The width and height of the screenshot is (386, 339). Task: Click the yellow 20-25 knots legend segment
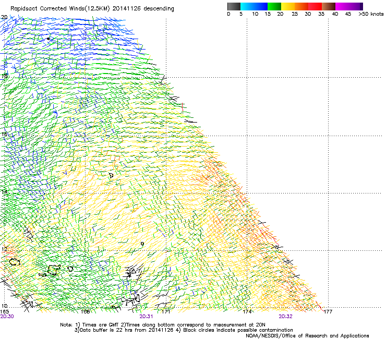click(288, 6)
